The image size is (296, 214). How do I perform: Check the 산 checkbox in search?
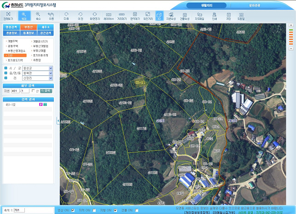33,90
